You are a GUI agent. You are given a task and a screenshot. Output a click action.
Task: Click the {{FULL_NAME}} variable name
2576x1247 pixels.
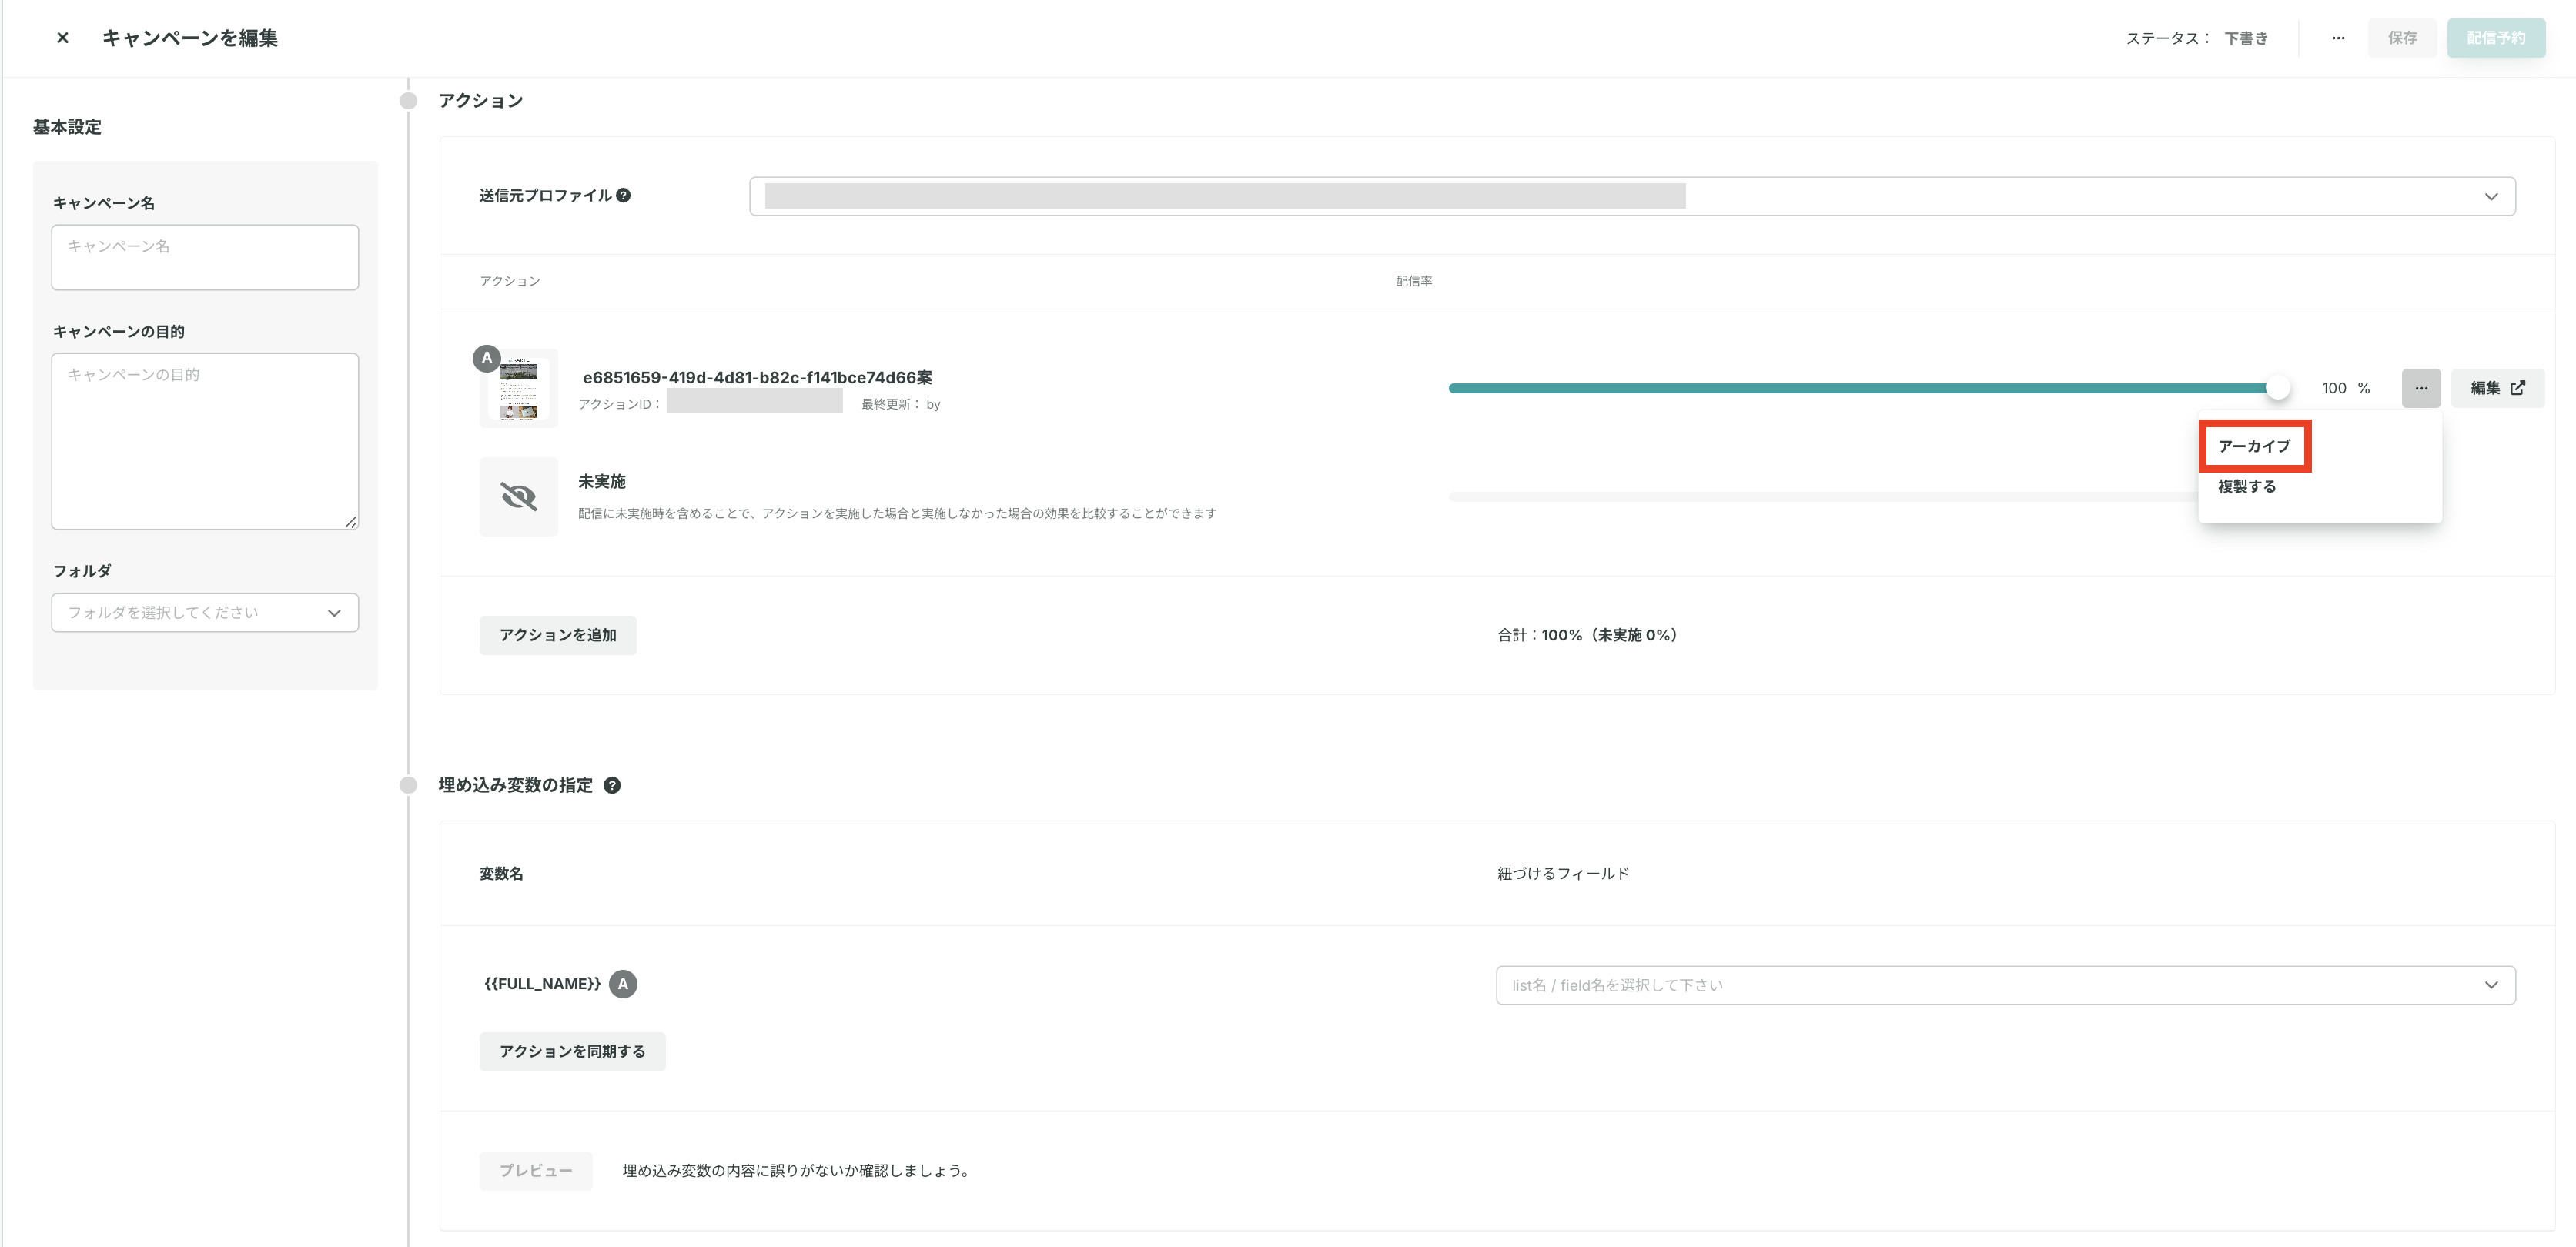(x=542, y=984)
